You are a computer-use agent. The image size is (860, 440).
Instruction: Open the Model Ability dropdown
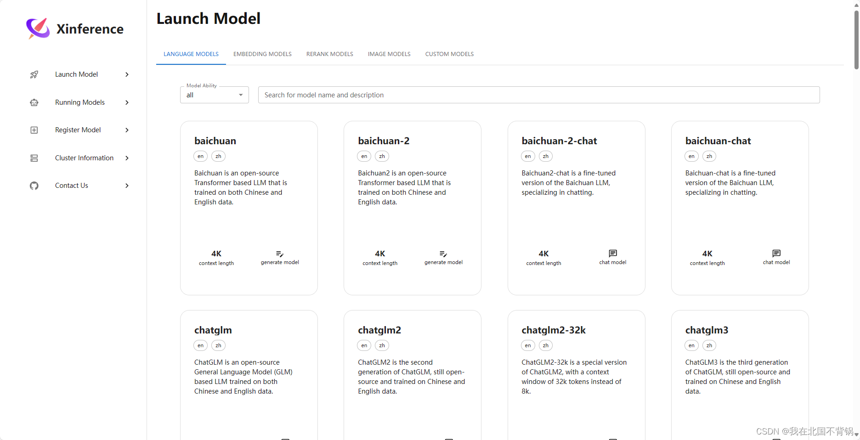tap(215, 95)
